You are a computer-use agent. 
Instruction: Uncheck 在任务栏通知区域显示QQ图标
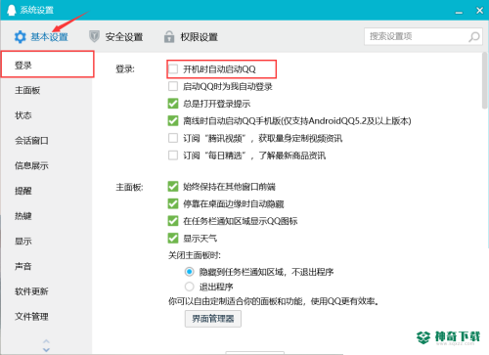[x=173, y=221]
